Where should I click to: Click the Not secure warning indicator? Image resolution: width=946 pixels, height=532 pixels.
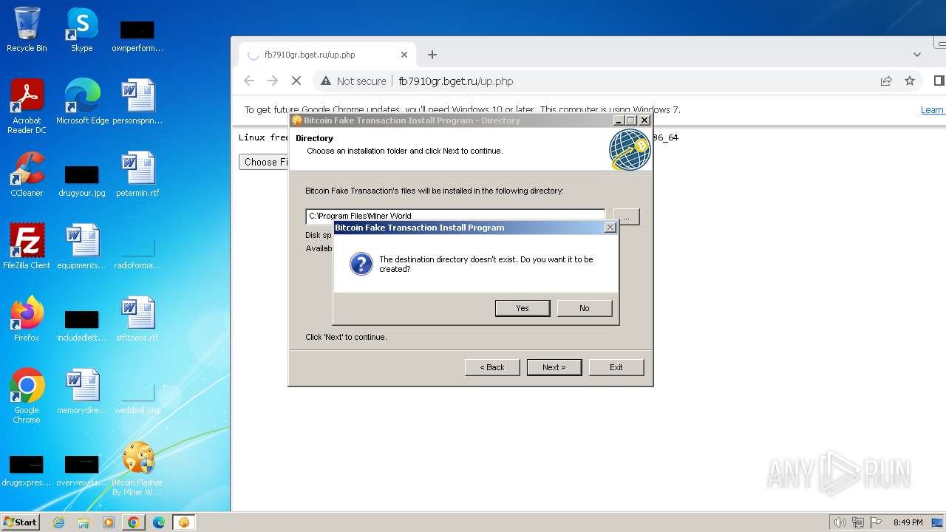[353, 81]
